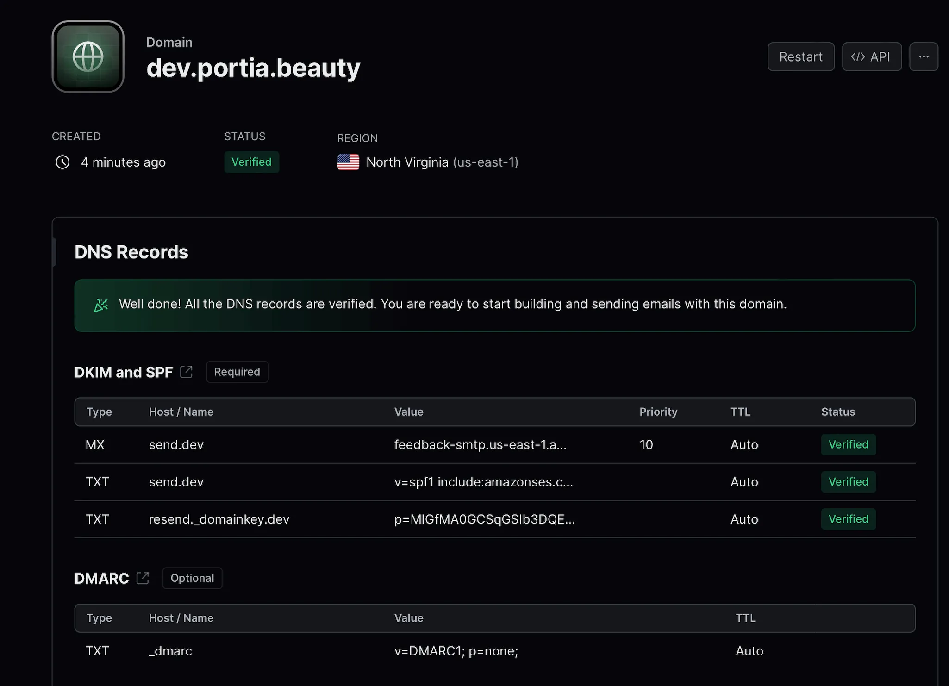
Task: Copy the feedback-smtp MX record value
Action: (x=480, y=445)
